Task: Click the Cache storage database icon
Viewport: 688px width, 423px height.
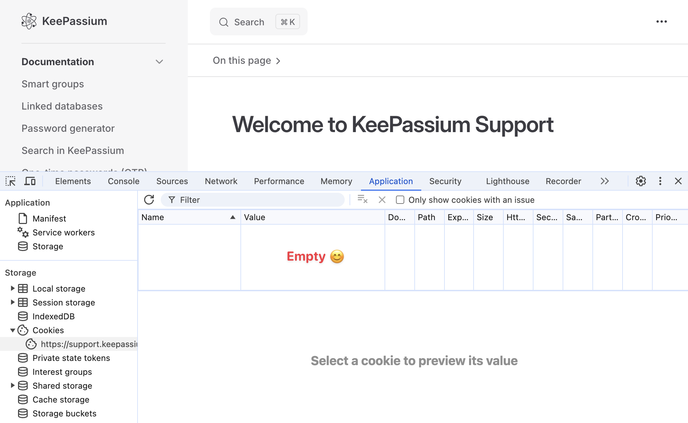Action: (23, 399)
